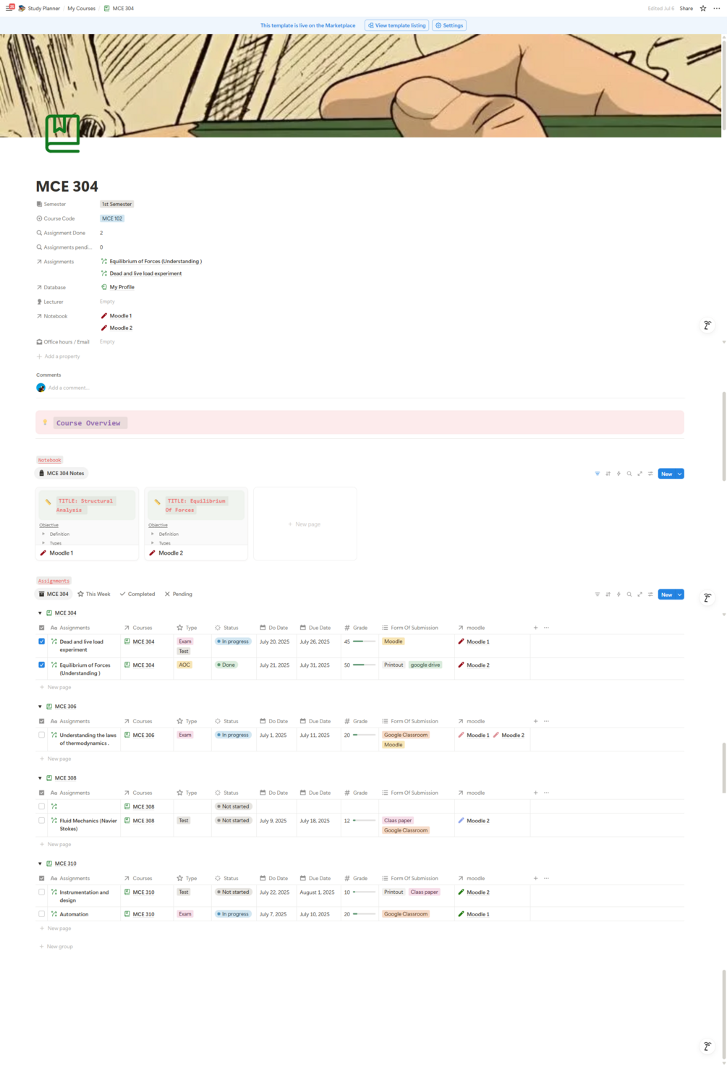Image resolution: width=727 pixels, height=1066 pixels.
Task: Click plus icon to add column in MCE 310 table
Action: coord(535,878)
